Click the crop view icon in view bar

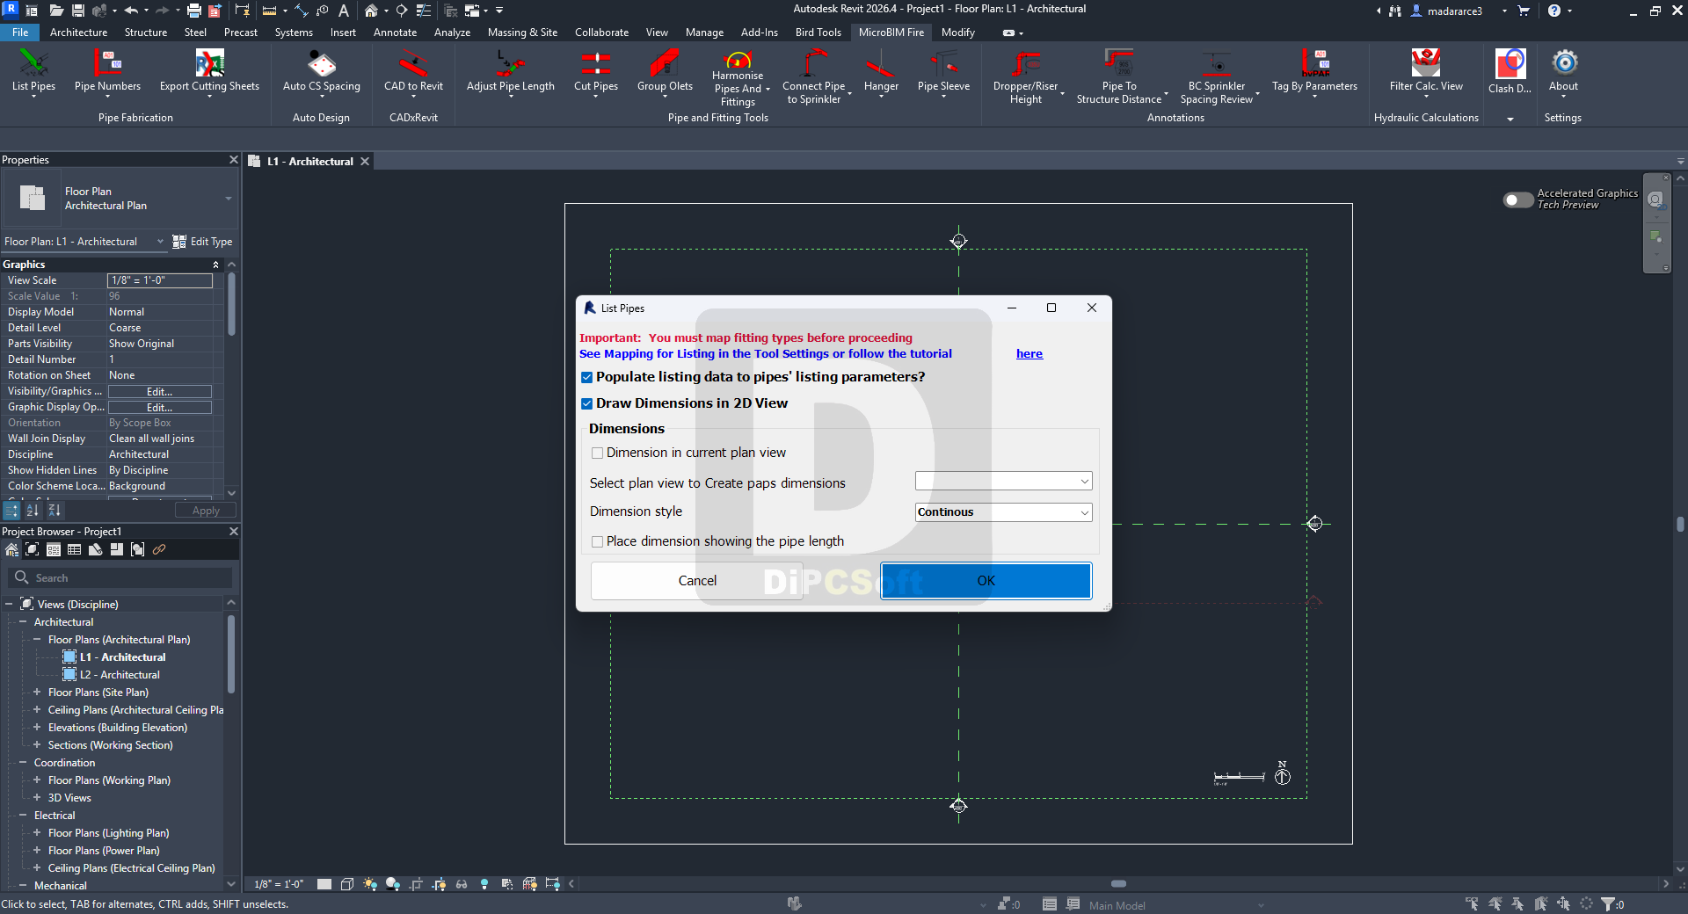(x=416, y=884)
